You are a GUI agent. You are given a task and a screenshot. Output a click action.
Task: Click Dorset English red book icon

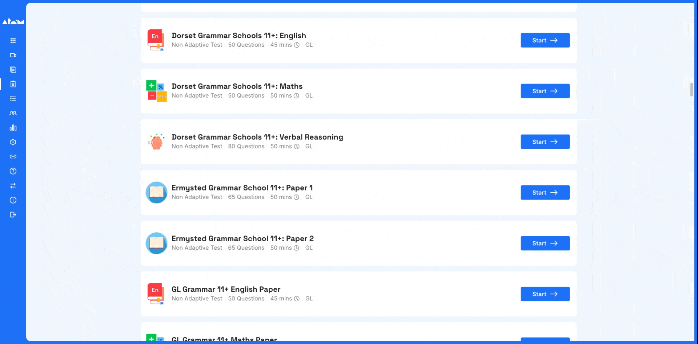pyautogui.click(x=156, y=40)
